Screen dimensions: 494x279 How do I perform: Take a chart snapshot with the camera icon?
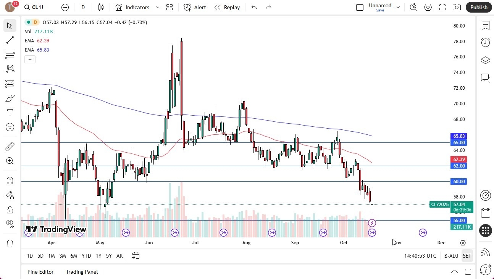(457, 7)
